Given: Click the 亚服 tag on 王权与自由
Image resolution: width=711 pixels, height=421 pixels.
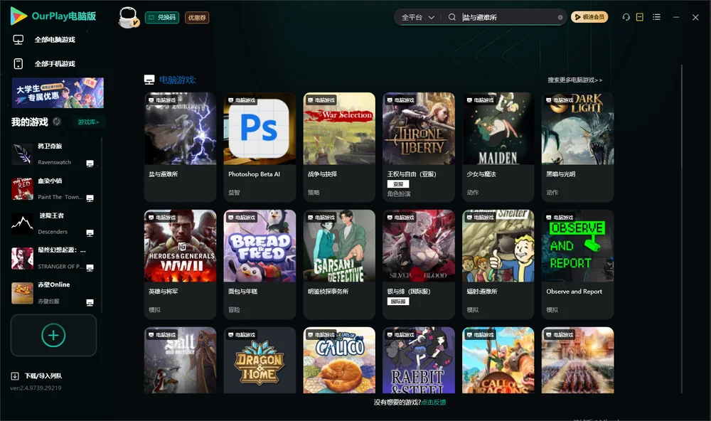Looking at the screenshot, I should point(398,184).
